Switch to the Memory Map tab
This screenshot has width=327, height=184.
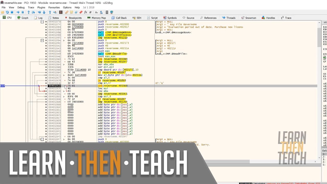pyautogui.click(x=96, y=18)
